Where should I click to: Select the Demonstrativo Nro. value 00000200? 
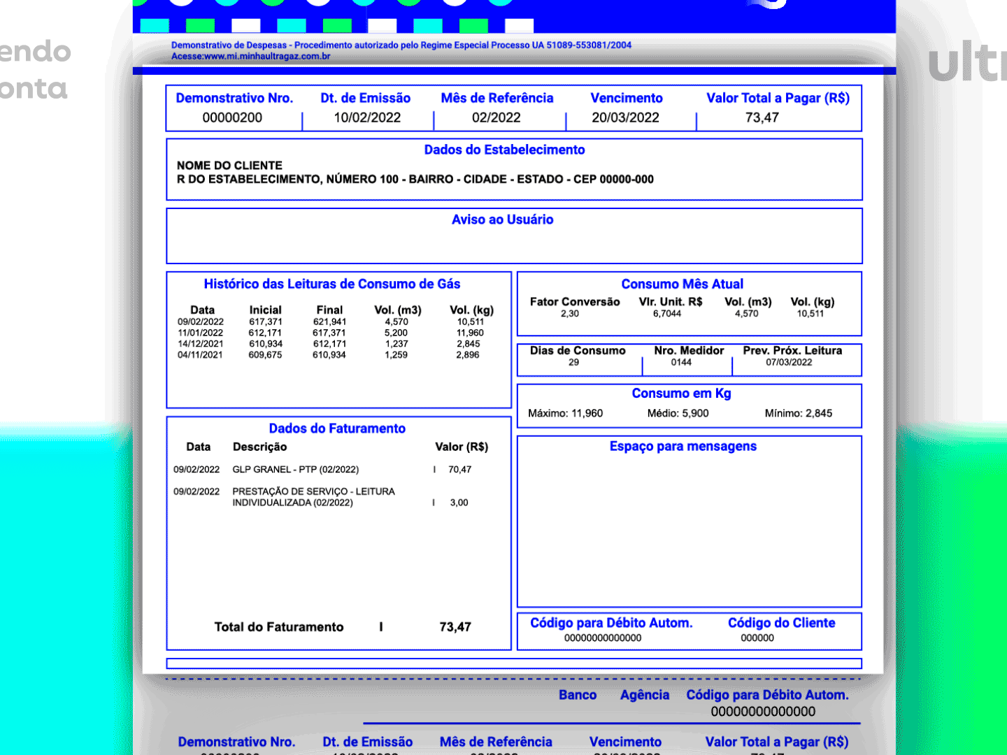(232, 117)
